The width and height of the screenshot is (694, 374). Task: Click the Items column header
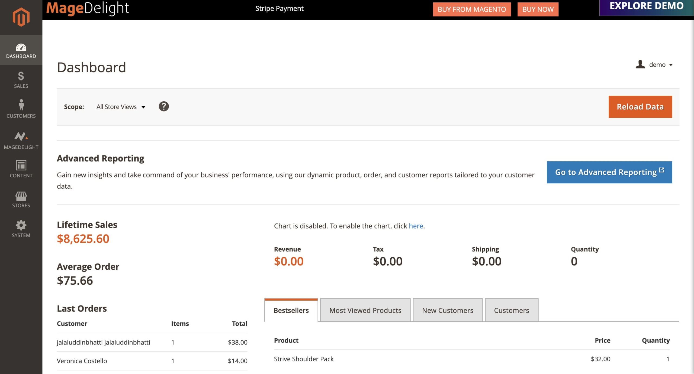[x=180, y=324]
